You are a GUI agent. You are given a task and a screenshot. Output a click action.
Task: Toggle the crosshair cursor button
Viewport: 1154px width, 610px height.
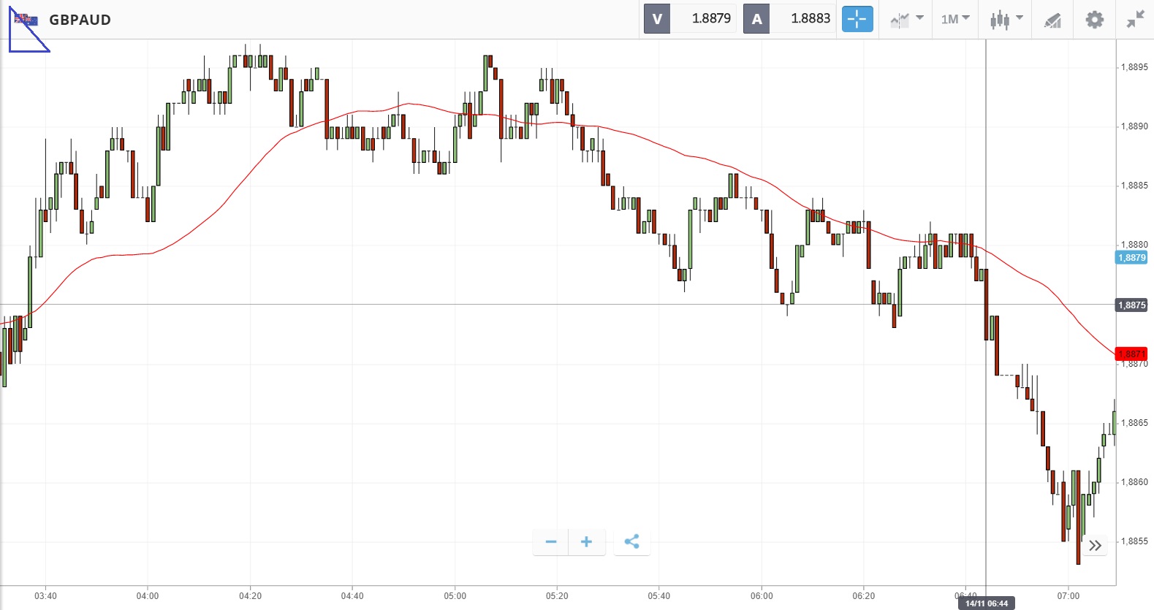pos(857,19)
